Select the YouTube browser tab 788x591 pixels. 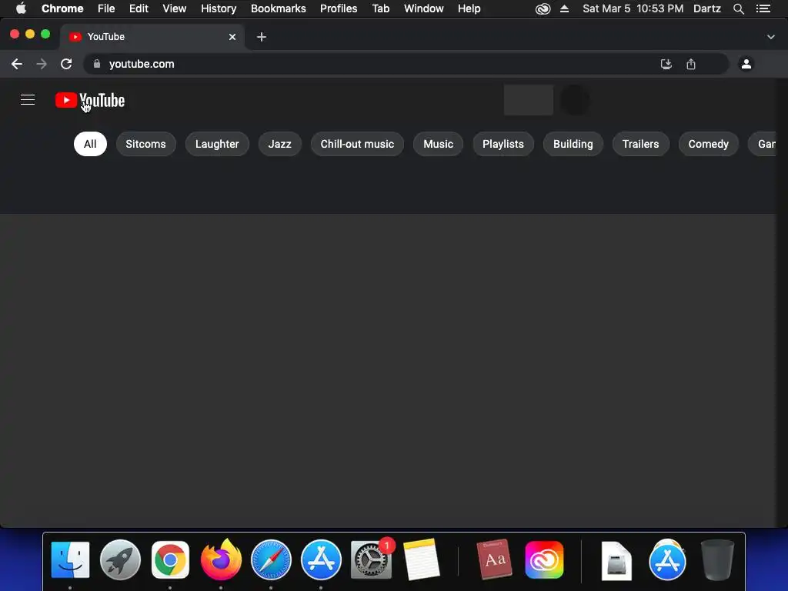coord(153,37)
